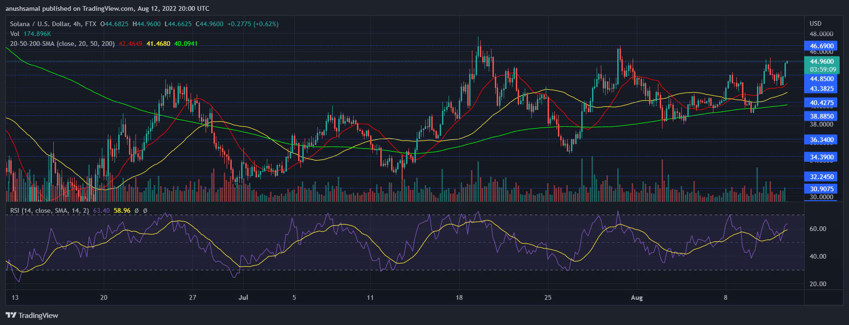Click date label 18 on time axis
This screenshot has width=849, height=325.
click(459, 297)
